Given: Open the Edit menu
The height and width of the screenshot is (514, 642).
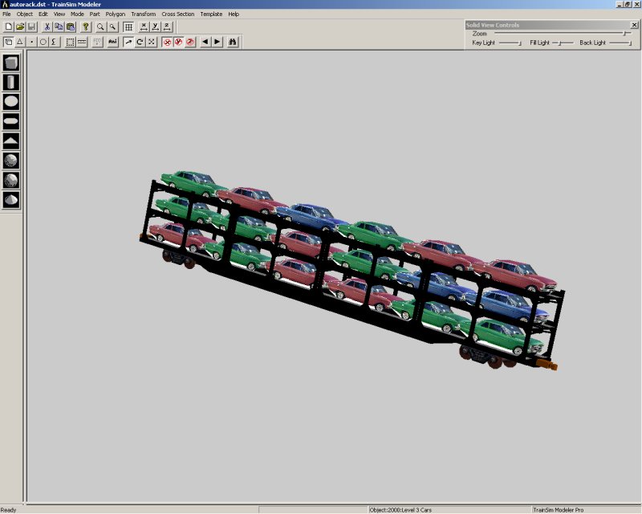Looking at the screenshot, I should tap(43, 14).
